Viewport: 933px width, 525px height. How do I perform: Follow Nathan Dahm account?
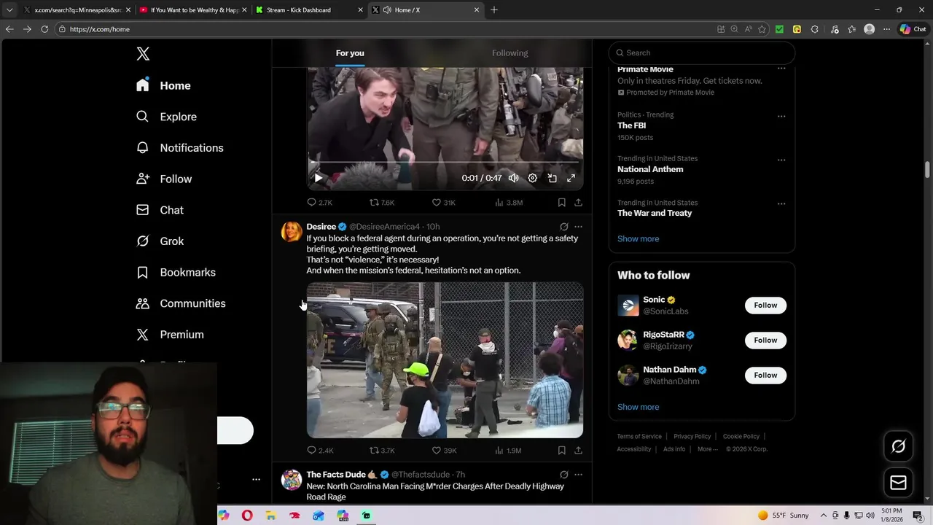pyautogui.click(x=765, y=376)
